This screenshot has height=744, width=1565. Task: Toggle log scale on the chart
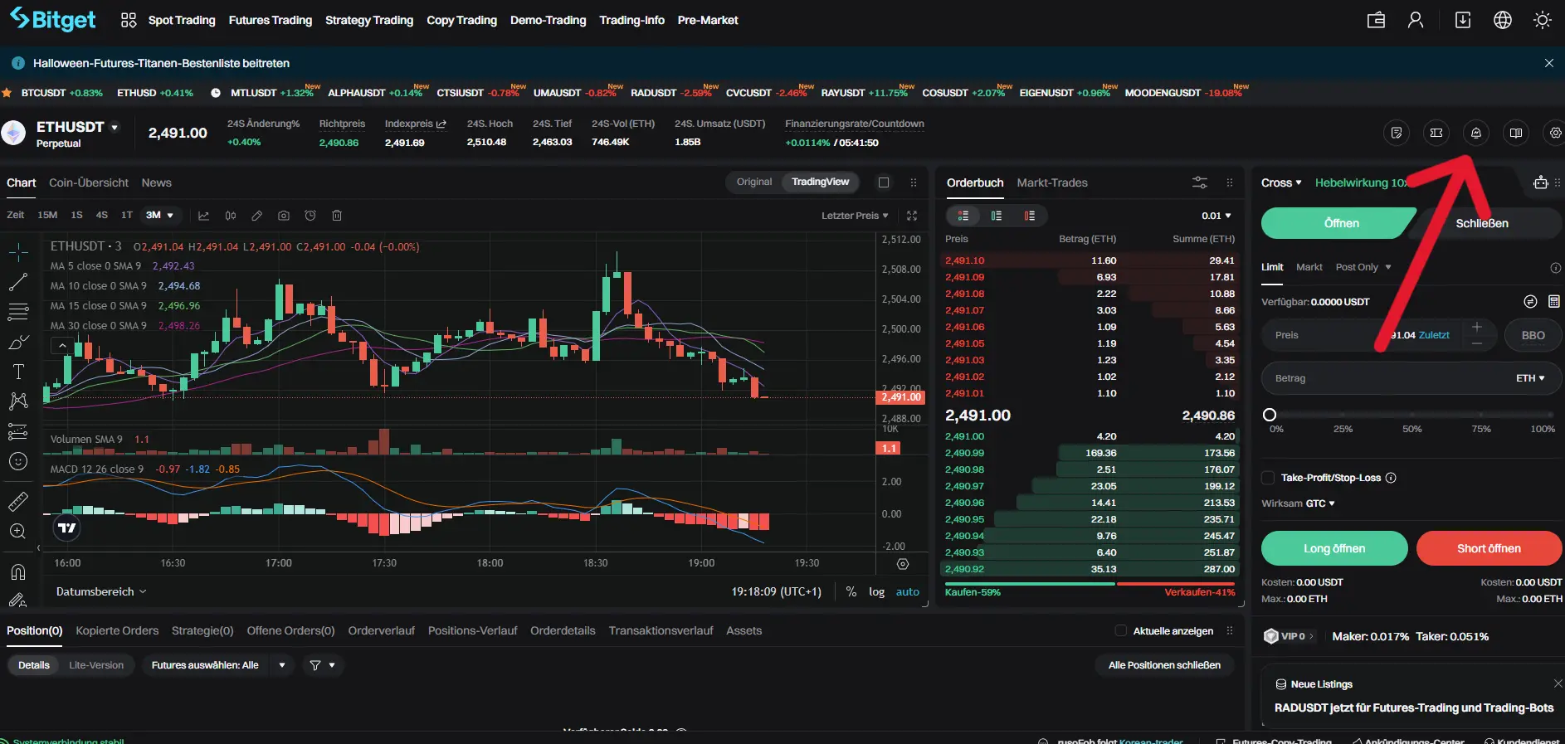click(x=876, y=591)
